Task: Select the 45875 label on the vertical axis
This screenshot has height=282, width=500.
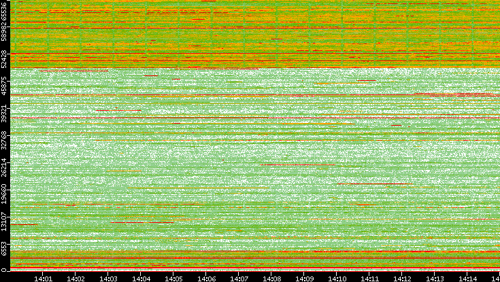Action: coord(5,87)
